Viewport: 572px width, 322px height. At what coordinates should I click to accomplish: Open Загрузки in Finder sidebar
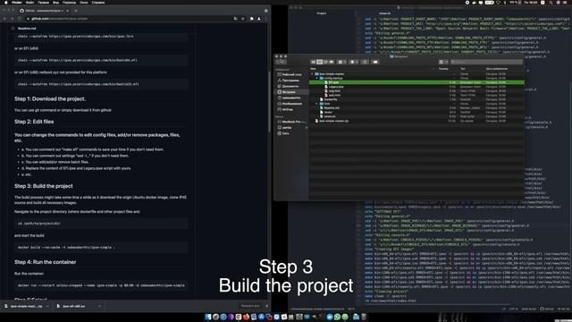(x=288, y=92)
